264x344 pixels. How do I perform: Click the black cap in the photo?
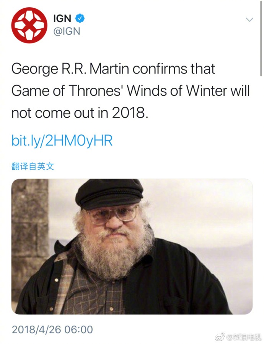109,193
